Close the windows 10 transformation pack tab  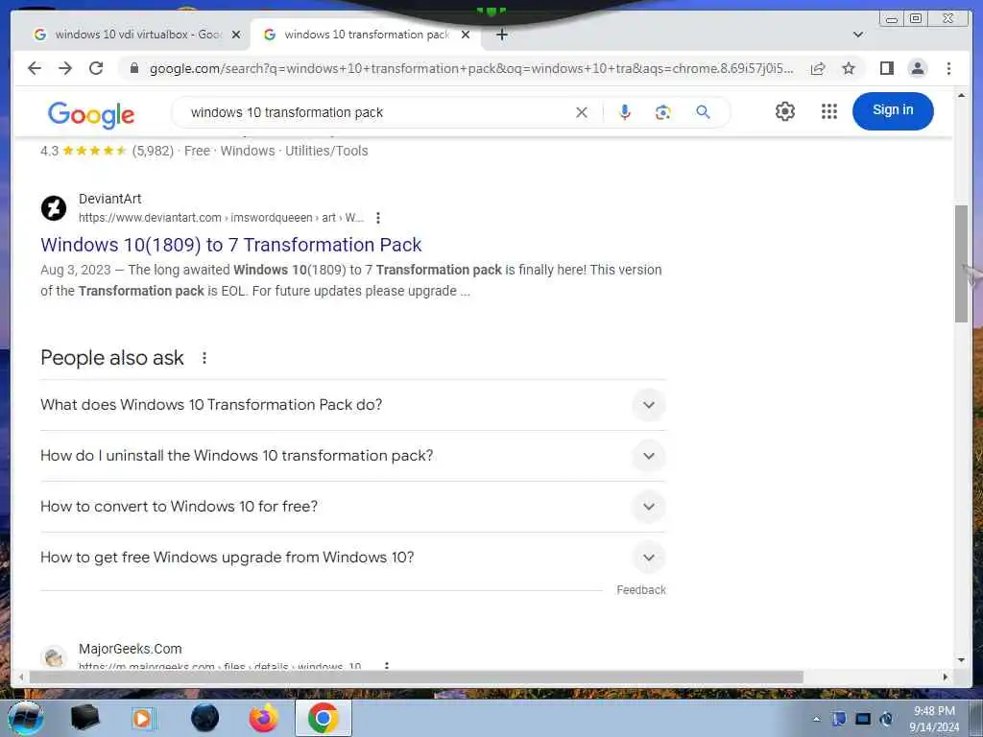(x=466, y=35)
